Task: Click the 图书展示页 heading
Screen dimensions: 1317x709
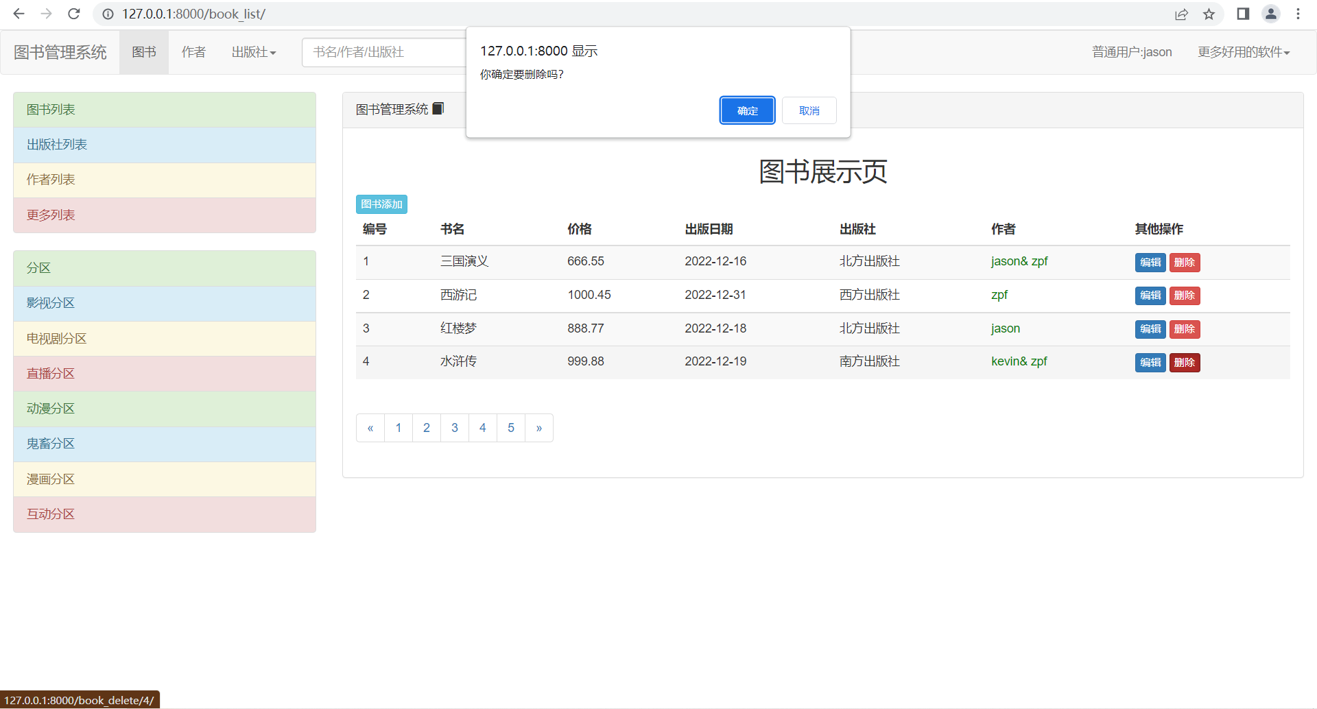Action: (x=823, y=171)
